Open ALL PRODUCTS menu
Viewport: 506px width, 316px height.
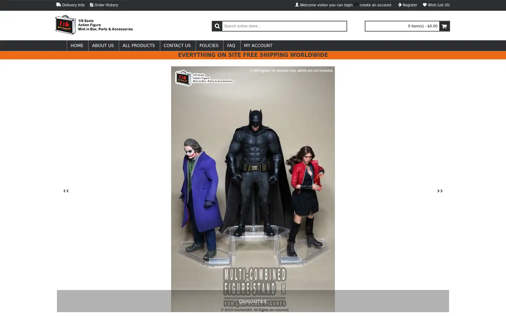point(139,46)
